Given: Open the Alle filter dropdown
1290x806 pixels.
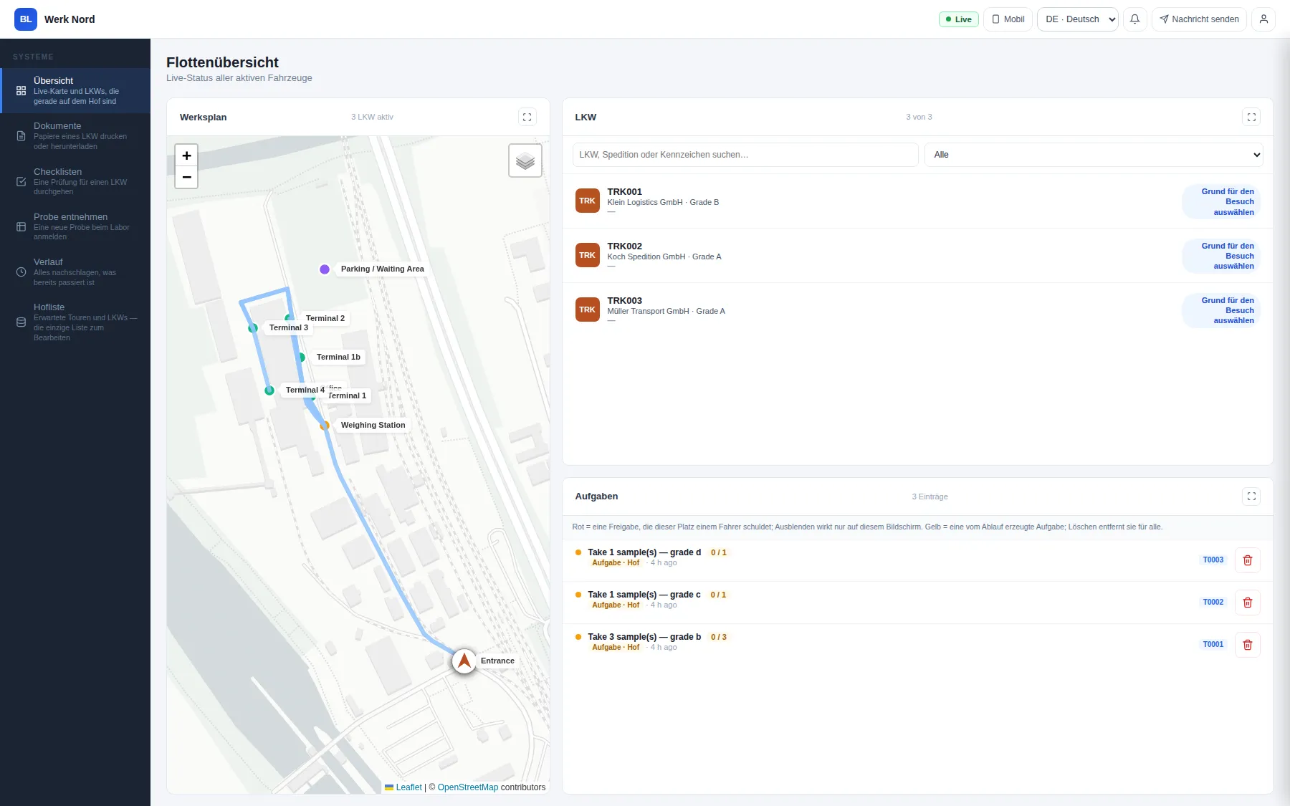Looking at the screenshot, I should (1094, 155).
